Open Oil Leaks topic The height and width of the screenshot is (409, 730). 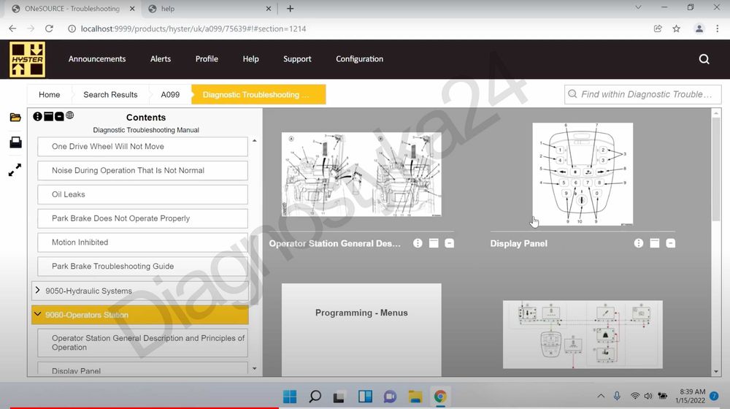pos(142,194)
